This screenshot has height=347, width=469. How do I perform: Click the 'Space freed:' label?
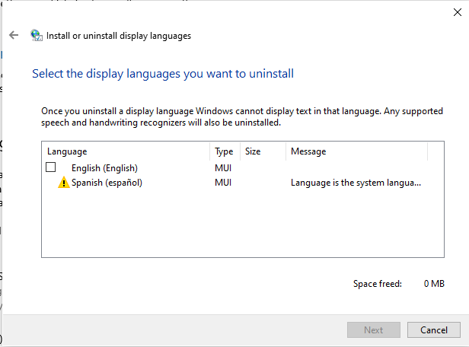pyautogui.click(x=378, y=284)
